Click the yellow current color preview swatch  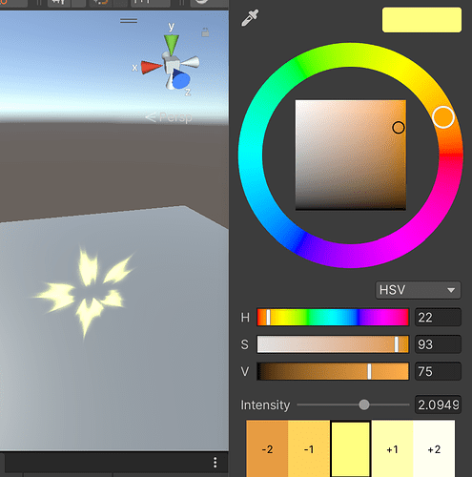coord(421,20)
